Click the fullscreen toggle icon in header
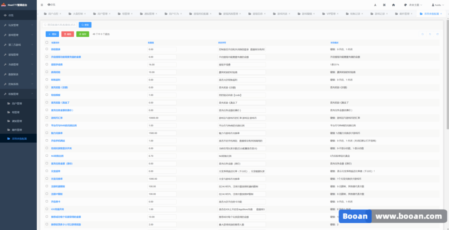 pos(384,4)
